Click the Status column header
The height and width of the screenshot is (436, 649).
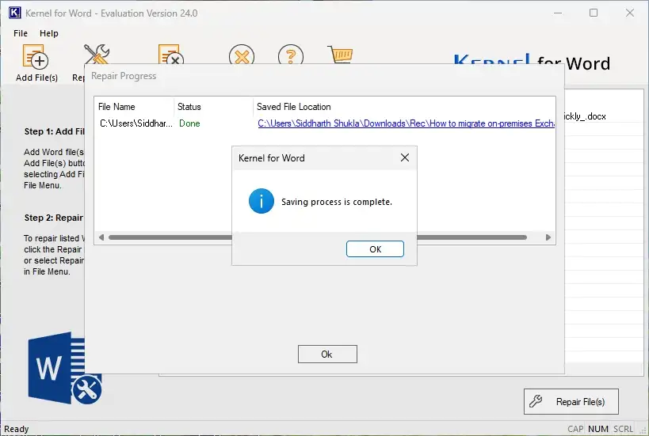pos(189,107)
